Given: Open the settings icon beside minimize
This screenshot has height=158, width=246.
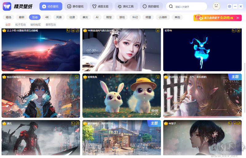Looking at the screenshot, I should (229, 6).
